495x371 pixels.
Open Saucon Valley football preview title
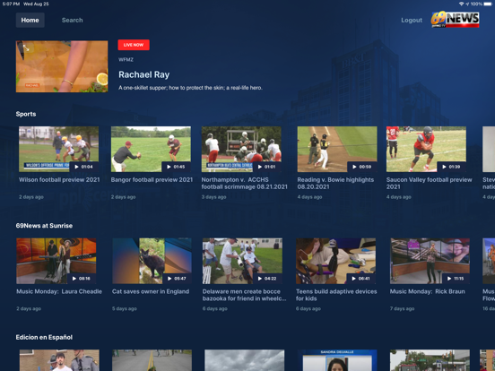point(430,184)
